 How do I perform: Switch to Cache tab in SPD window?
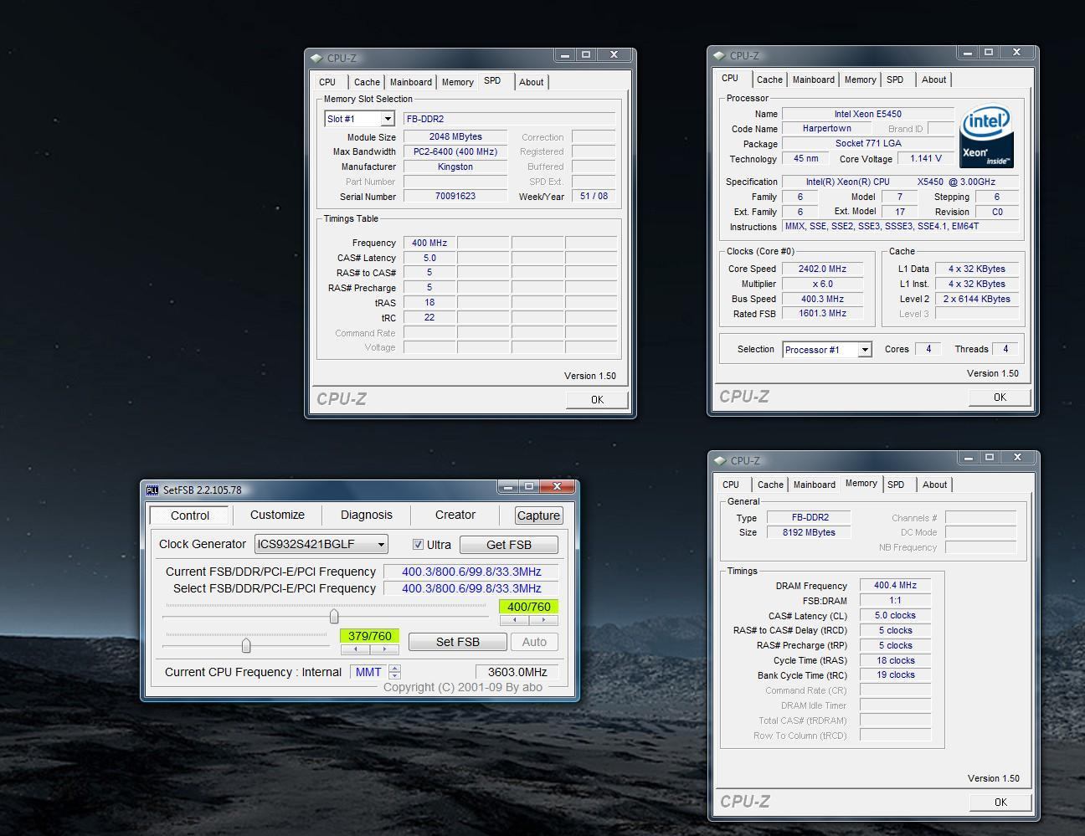(x=367, y=82)
